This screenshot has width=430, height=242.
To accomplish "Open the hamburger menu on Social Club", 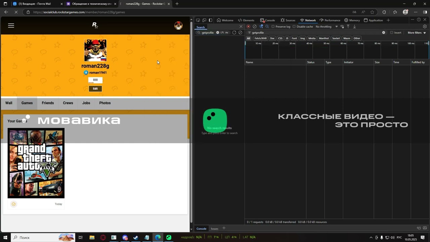I will click(11, 26).
